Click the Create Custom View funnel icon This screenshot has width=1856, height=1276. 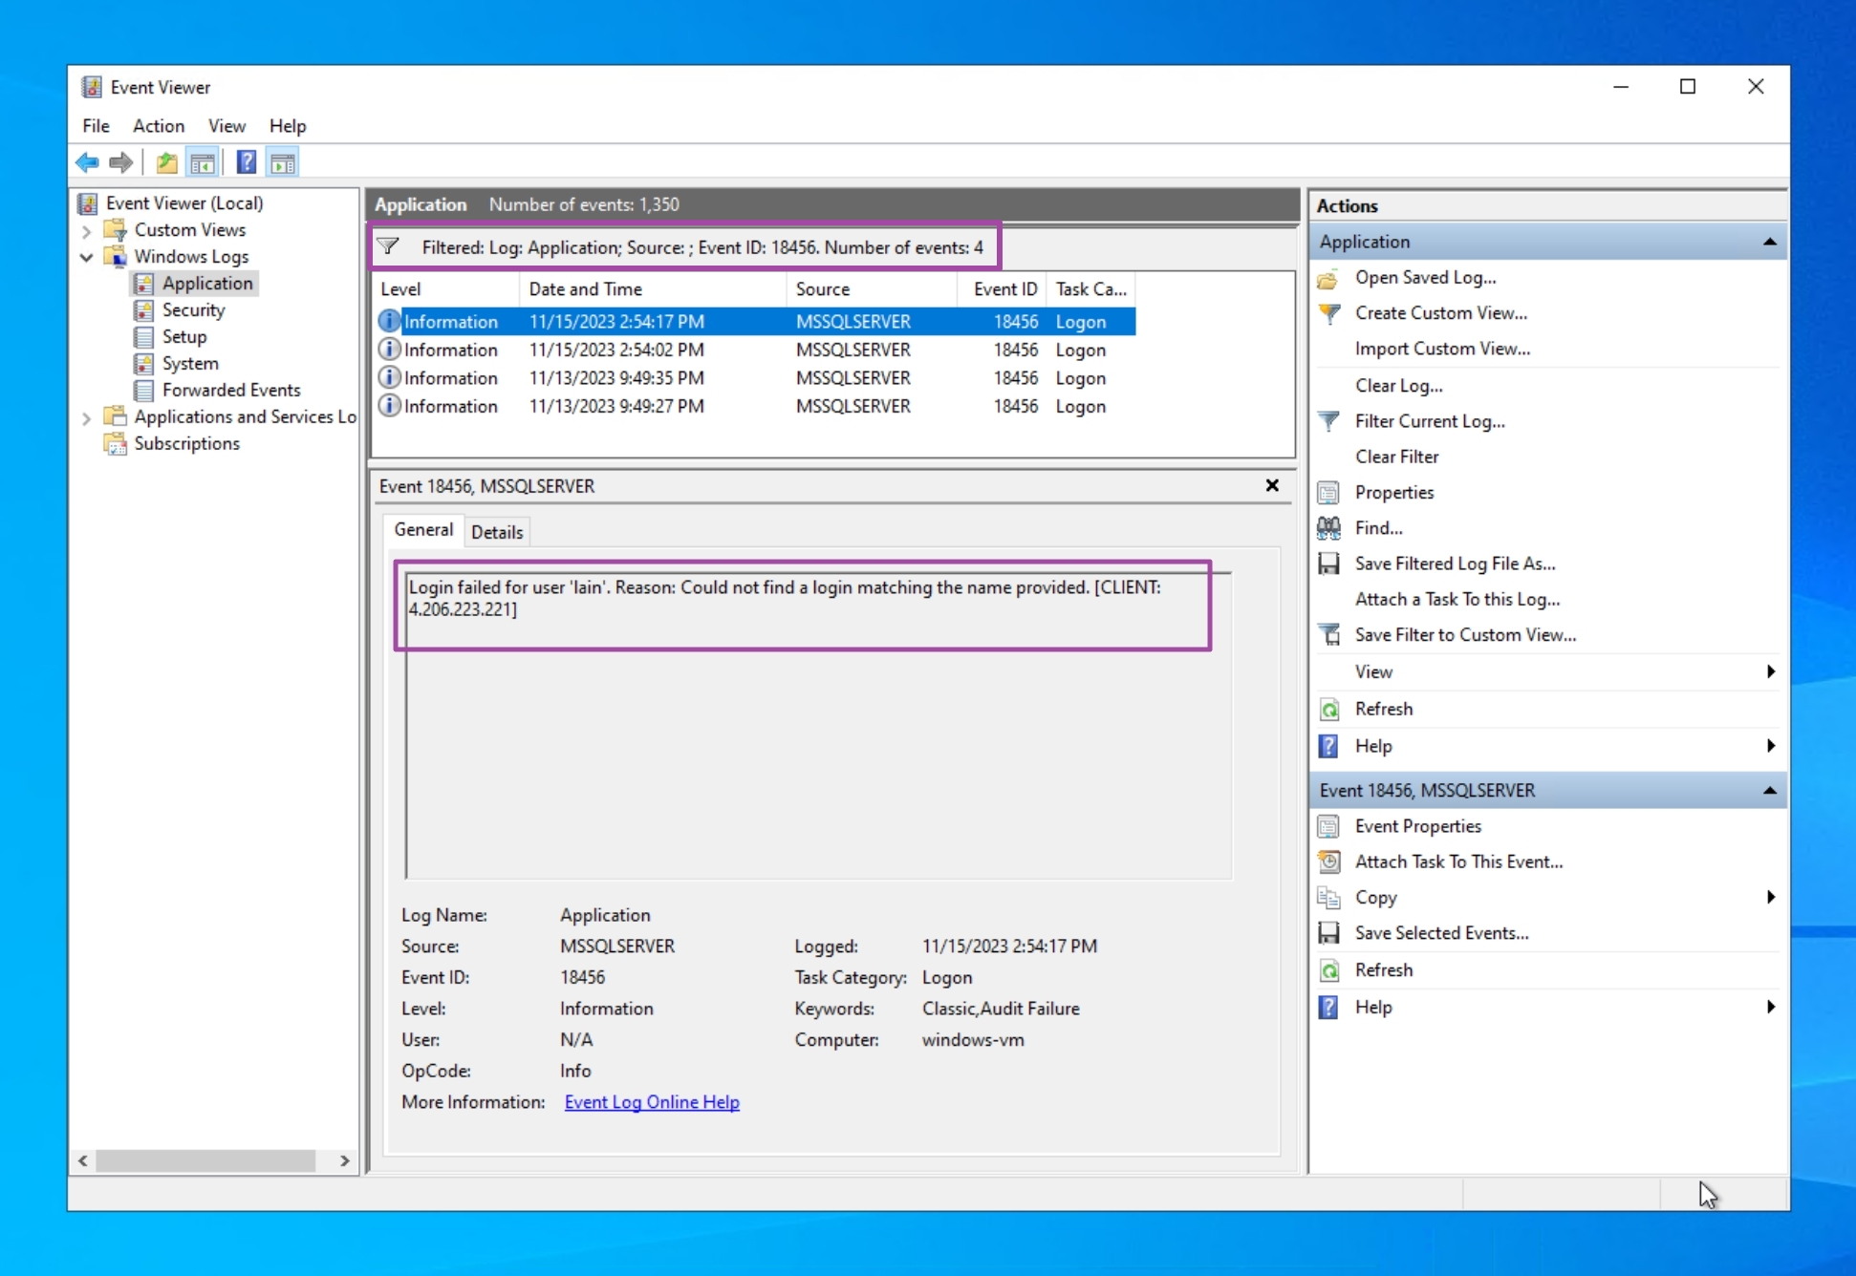click(1328, 313)
